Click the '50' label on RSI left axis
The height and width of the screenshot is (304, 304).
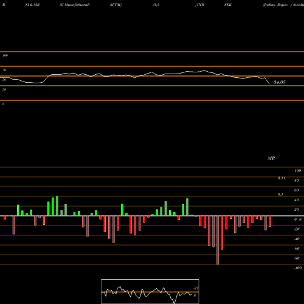pyautogui.click(x=4, y=80)
